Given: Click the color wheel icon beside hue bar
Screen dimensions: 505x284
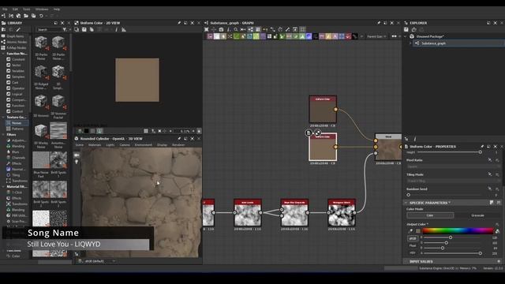Looking at the screenshot, I should pyautogui.click(x=497, y=231).
